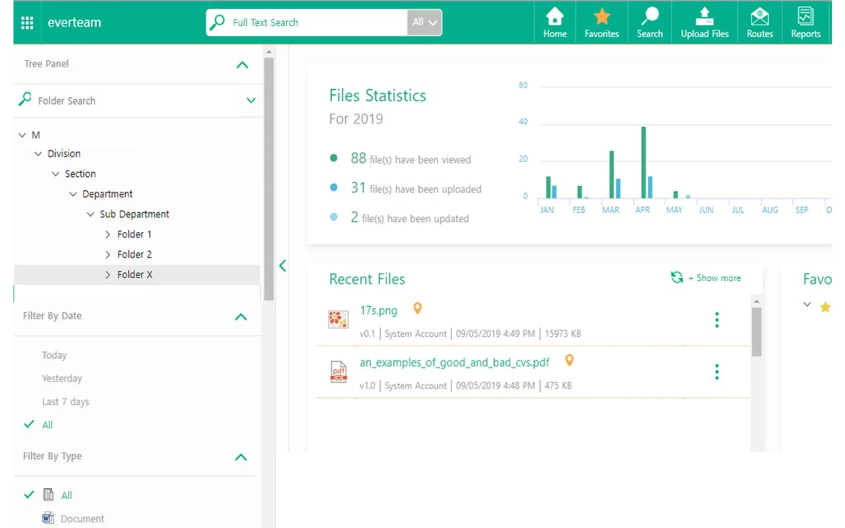Open the All dropdown beside search box
The height and width of the screenshot is (528, 845).
click(425, 23)
